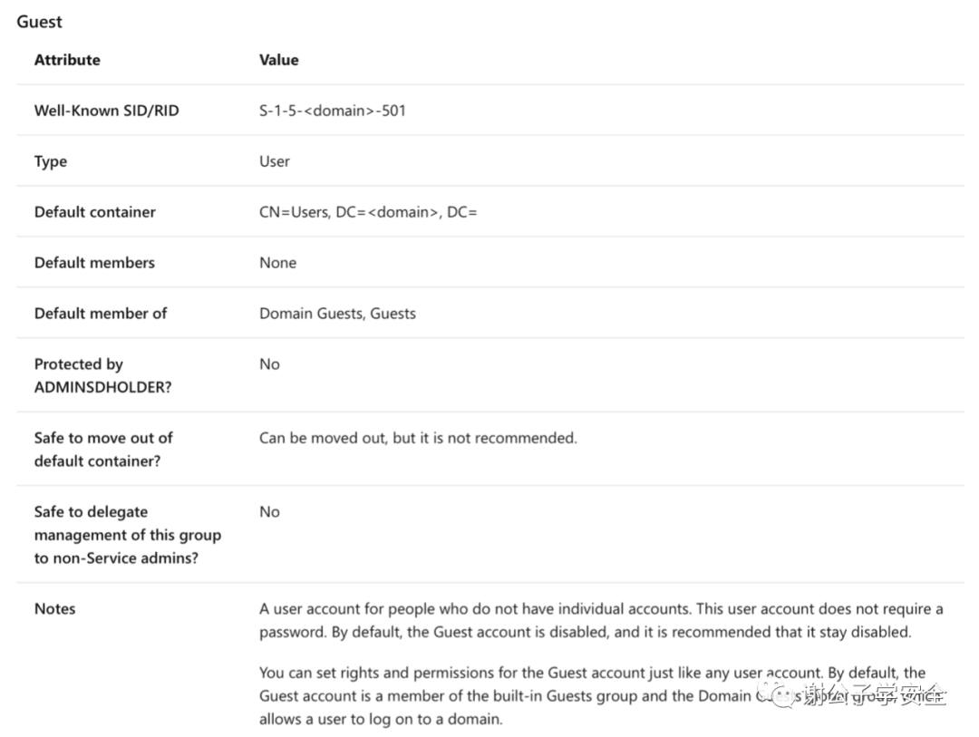Select the Type attribute label
This screenshot has width=979, height=737.
51,161
